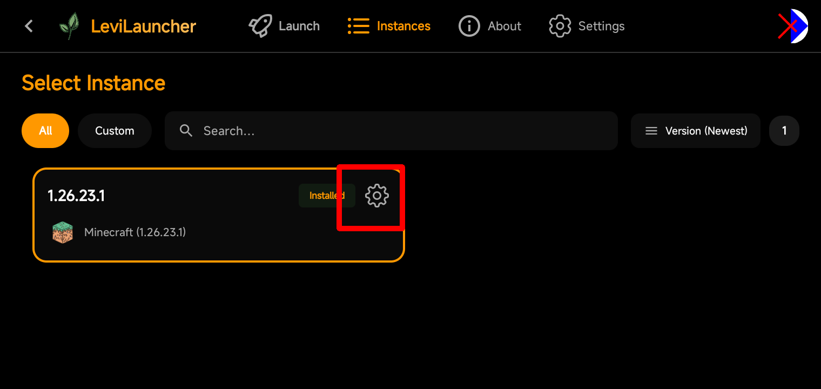Switch to the Instances tab

pyautogui.click(x=389, y=26)
